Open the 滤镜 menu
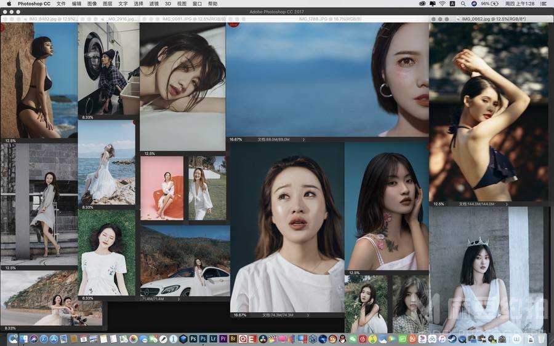Image resolution: width=554 pixels, height=346 pixels. tap(154, 4)
